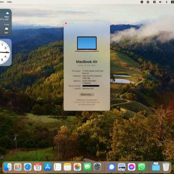Click the Rain weather widget

6,23
